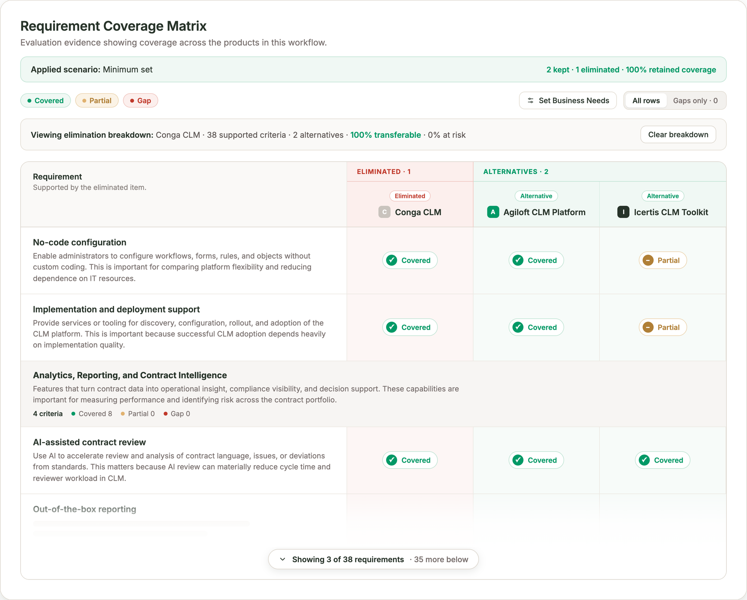This screenshot has height=600, width=747.
Task: Toggle the Gap legend filter
Action: [140, 100]
